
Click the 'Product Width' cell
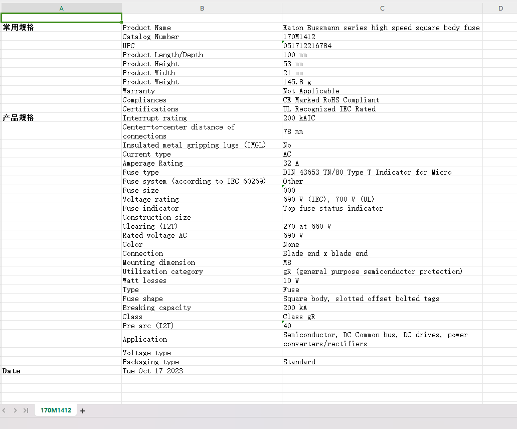(x=202, y=73)
